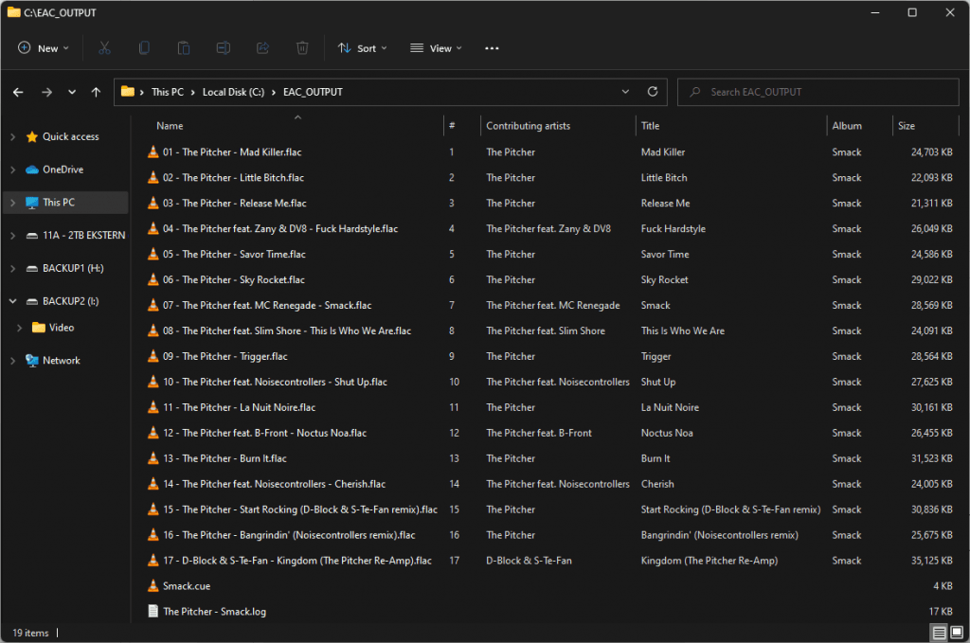Navigate up to the parent folder
The width and height of the screenshot is (970, 643).
pyautogui.click(x=96, y=92)
